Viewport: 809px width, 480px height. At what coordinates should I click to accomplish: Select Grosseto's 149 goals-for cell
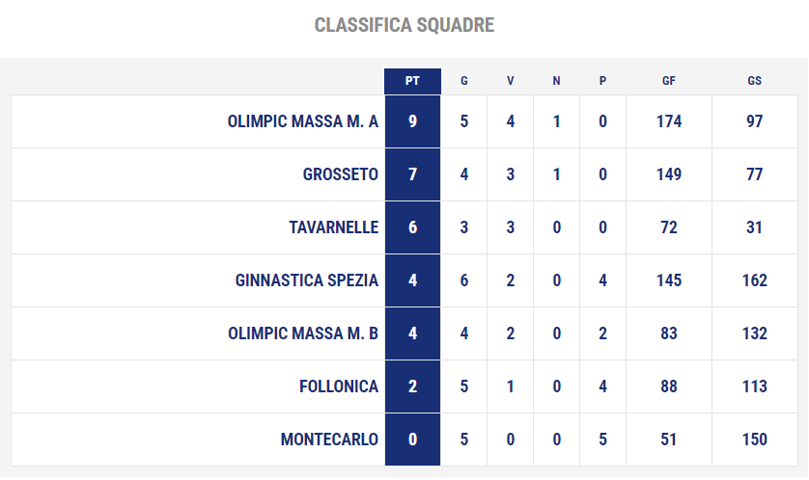[669, 174]
